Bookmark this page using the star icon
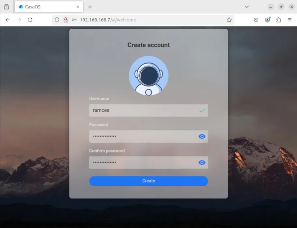The height and width of the screenshot is (228, 297). tap(229, 20)
